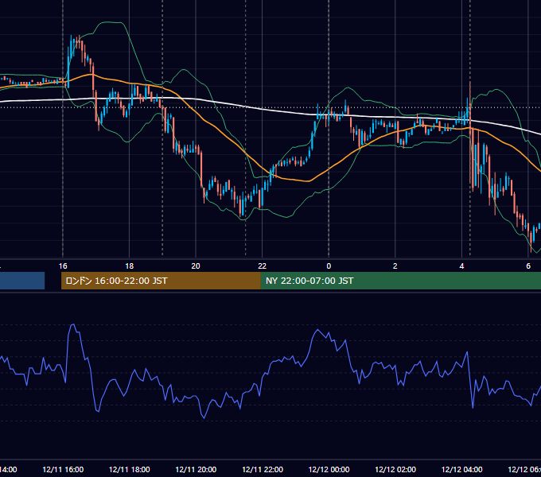Viewport: 541px width, 477px height.
Task: Click the 12/11 16:00 time label
Action: click(63, 469)
